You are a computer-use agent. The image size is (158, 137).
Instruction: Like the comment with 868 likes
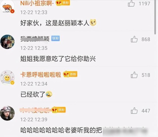[134, 39]
